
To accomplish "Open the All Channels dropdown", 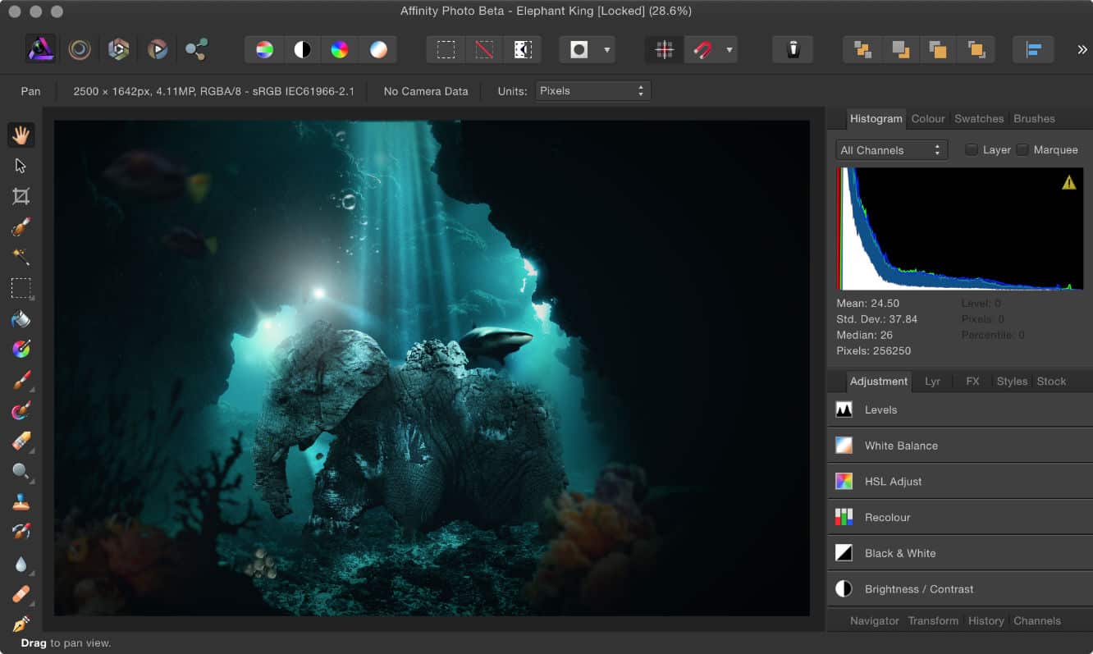I will click(x=891, y=149).
